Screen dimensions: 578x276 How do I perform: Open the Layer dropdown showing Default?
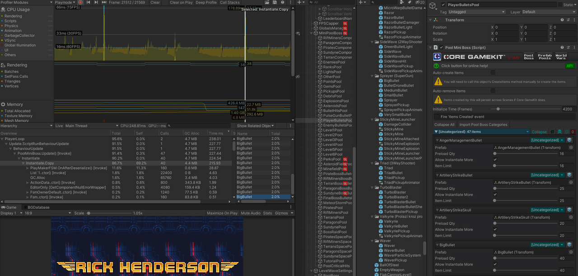548,12
